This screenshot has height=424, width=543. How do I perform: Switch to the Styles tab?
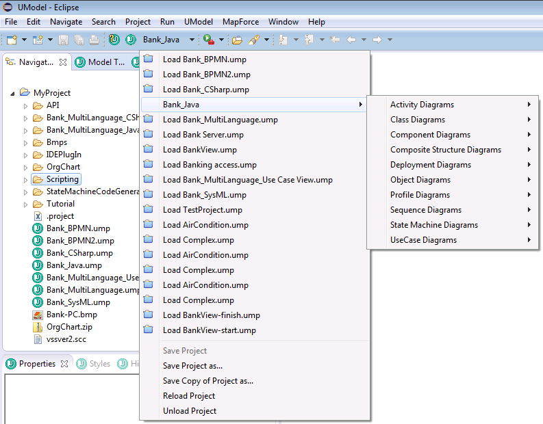pyautogui.click(x=99, y=364)
